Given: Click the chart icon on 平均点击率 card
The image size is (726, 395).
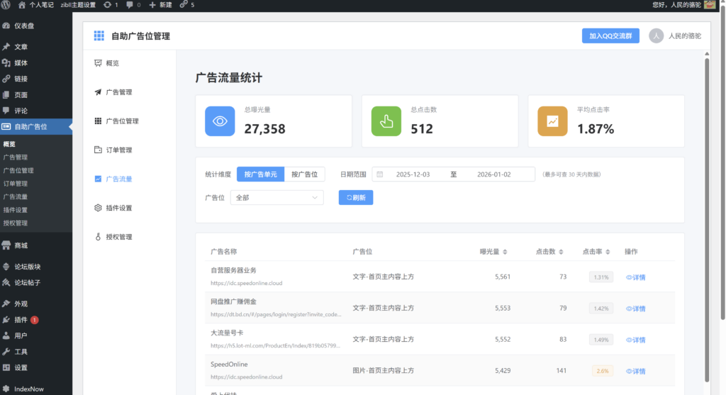Looking at the screenshot, I should 552,121.
